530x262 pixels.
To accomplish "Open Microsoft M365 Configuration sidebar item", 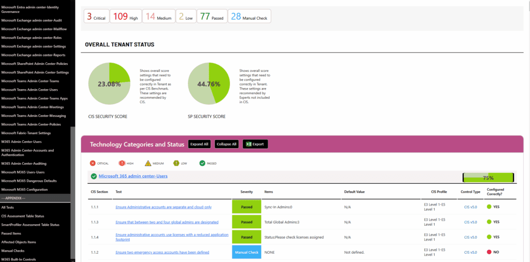I will tap(24, 190).
